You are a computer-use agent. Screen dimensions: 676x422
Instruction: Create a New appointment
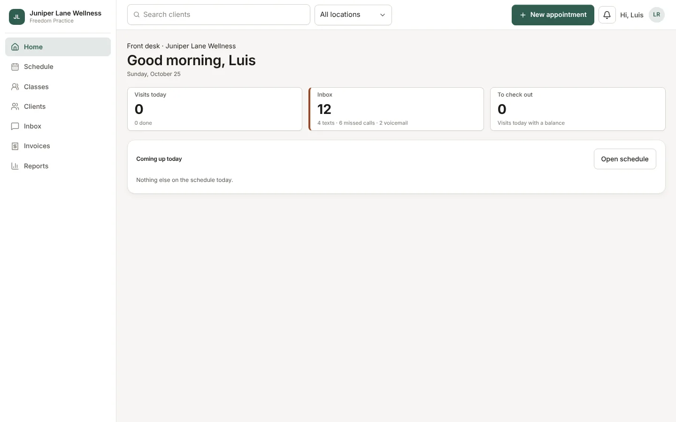[x=553, y=15]
